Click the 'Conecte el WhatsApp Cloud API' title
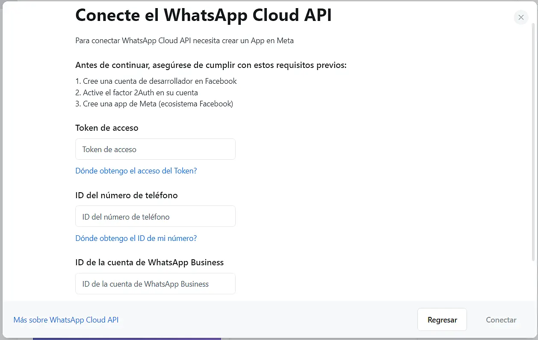538x340 pixels. point(204,15)
